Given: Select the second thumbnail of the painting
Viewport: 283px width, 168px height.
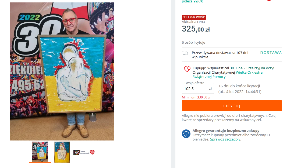Looking at the screenshot, I should pyautogui.click(x=62, y=152).
